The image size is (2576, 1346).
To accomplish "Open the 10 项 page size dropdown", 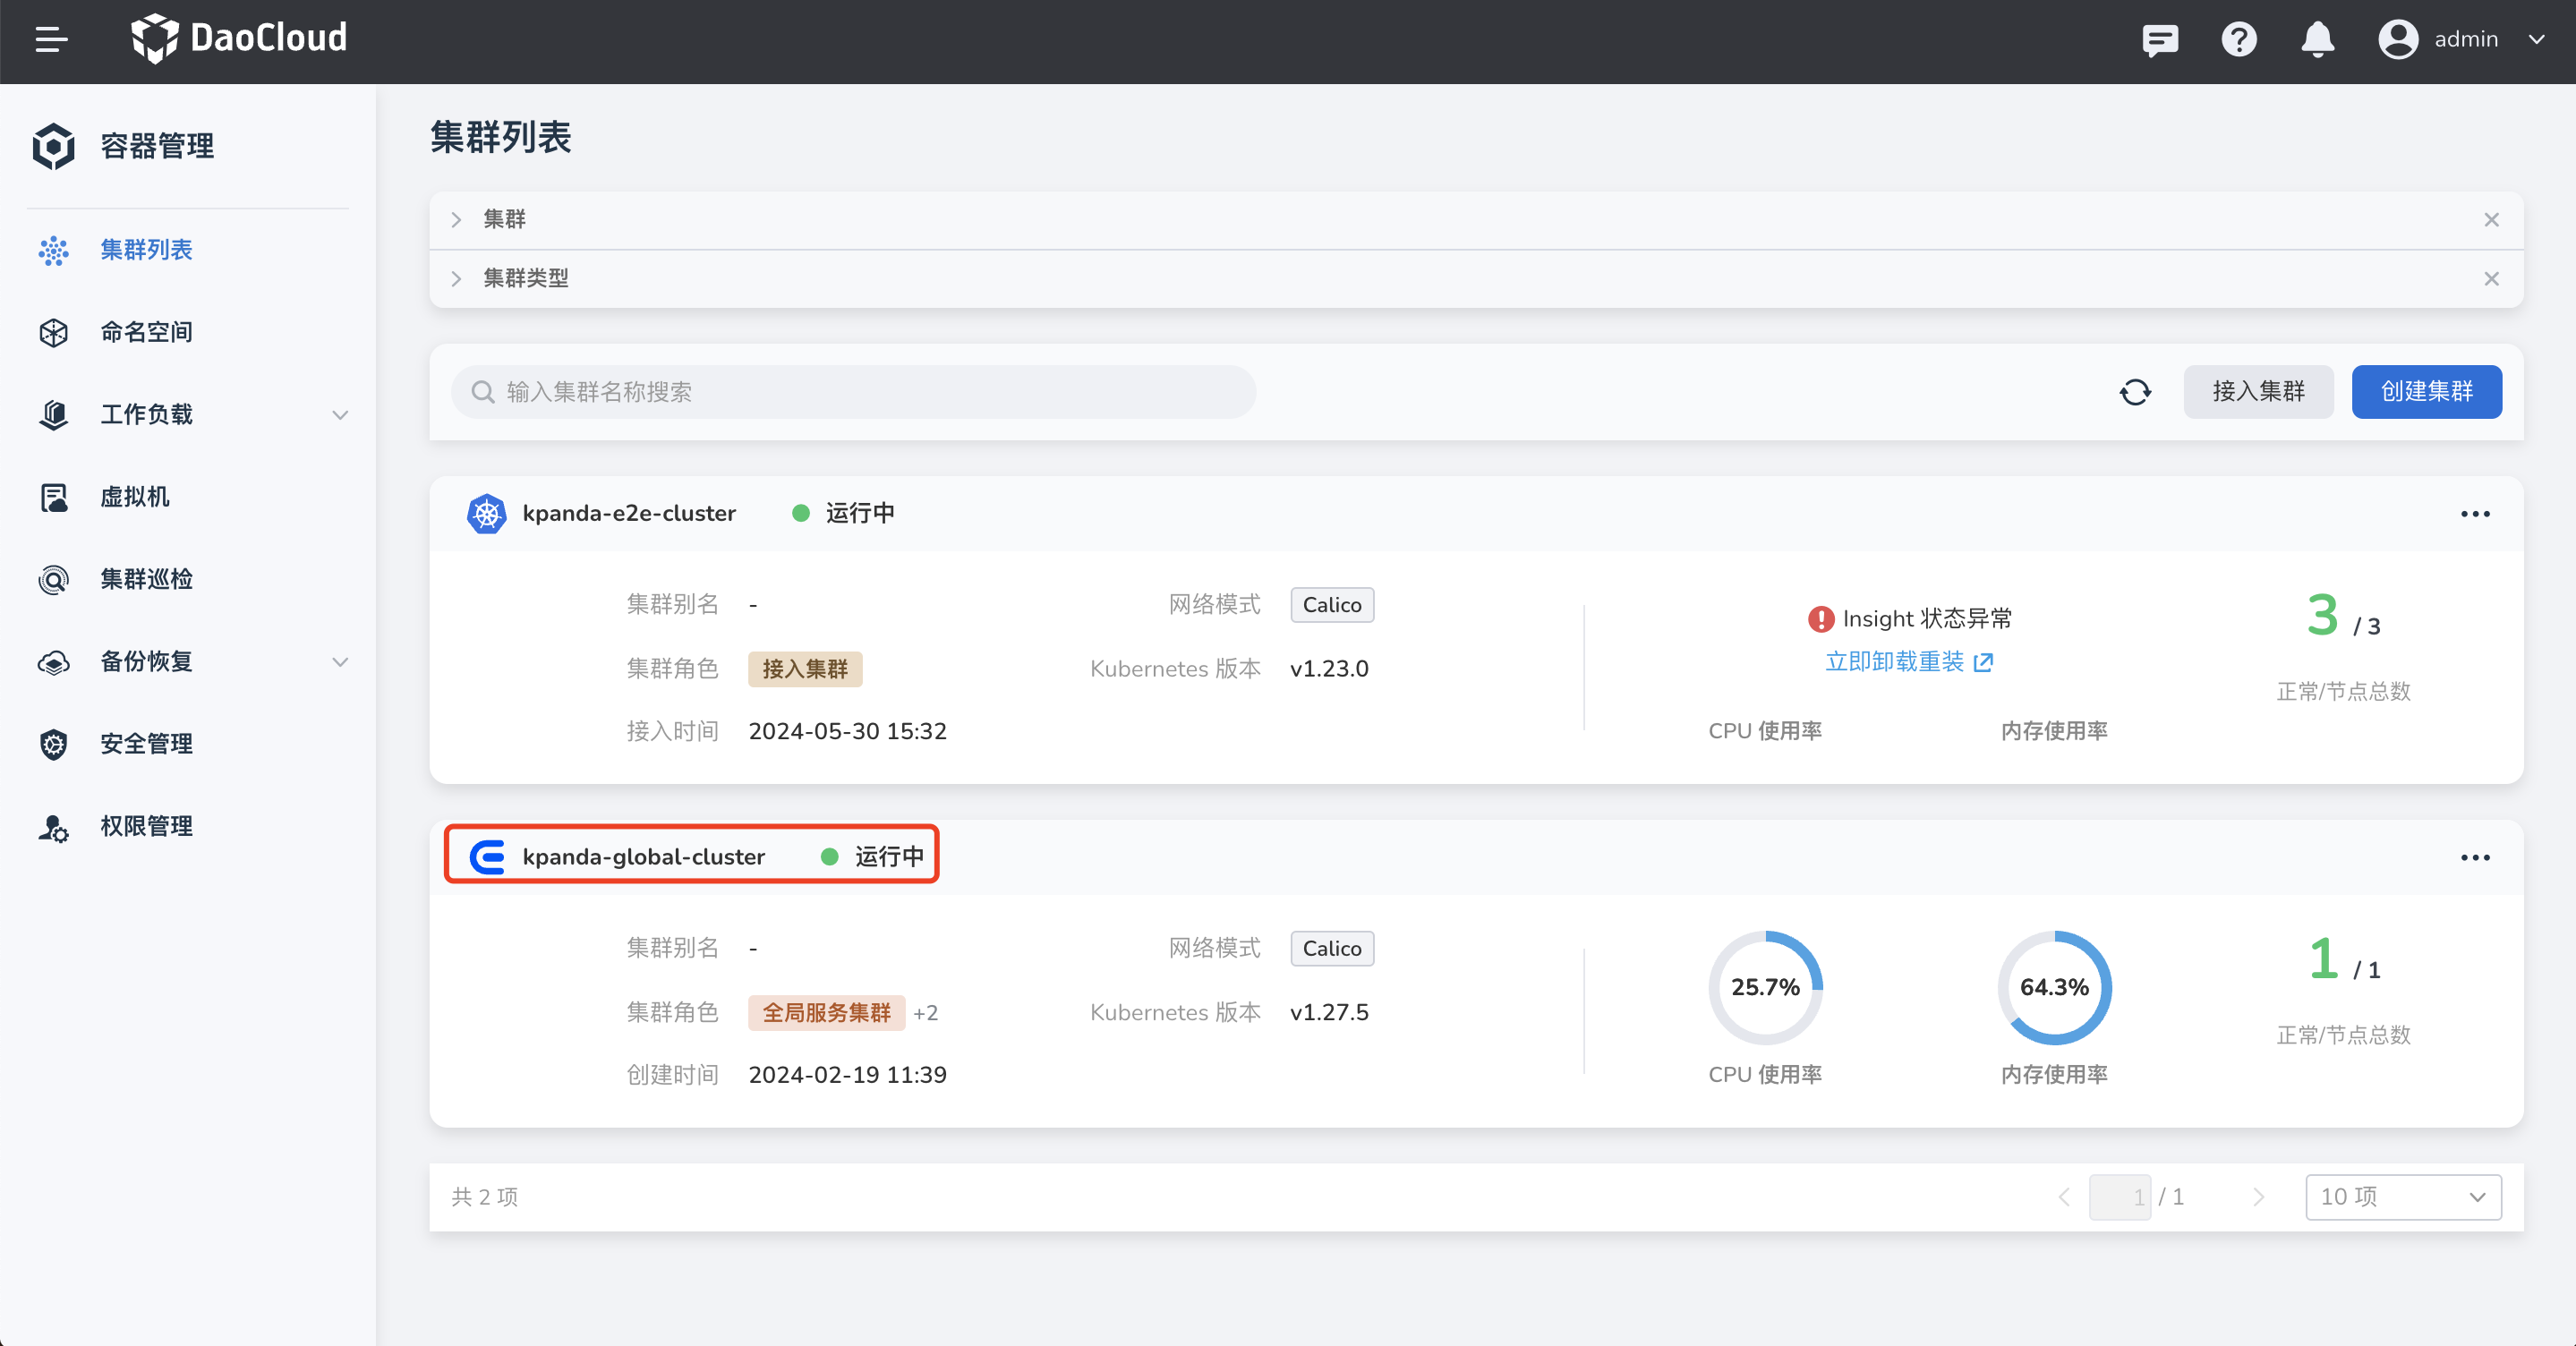I will (2402, 1197).
